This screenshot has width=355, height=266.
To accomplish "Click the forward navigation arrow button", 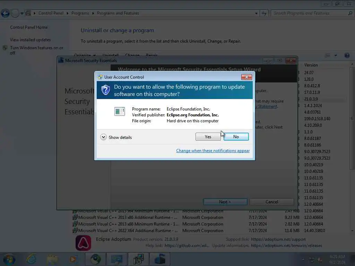I will pyautogui.click(x=15, y=14).
